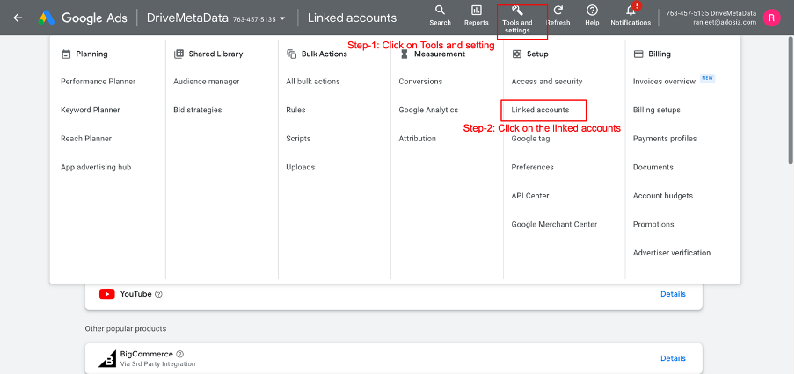Click the Tools and settings wrench icon
795x374 pixels.
click(517, 11)
